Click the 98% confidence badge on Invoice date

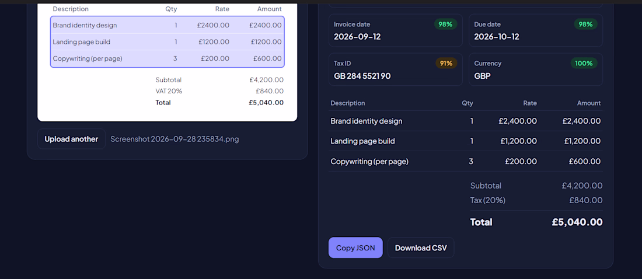click(x=445, y=24)
